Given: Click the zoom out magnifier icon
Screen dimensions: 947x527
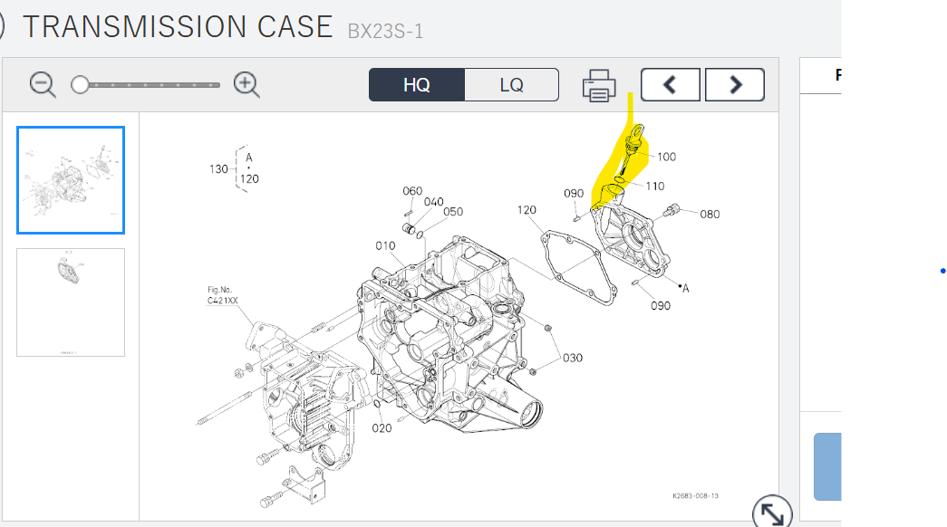Looking at the screenshot, I should tap(43, 84).
